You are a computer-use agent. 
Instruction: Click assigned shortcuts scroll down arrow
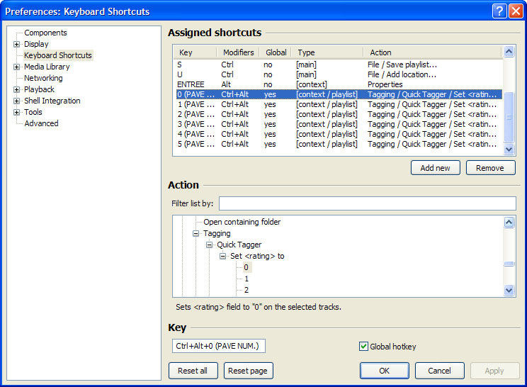click(509, 149)
